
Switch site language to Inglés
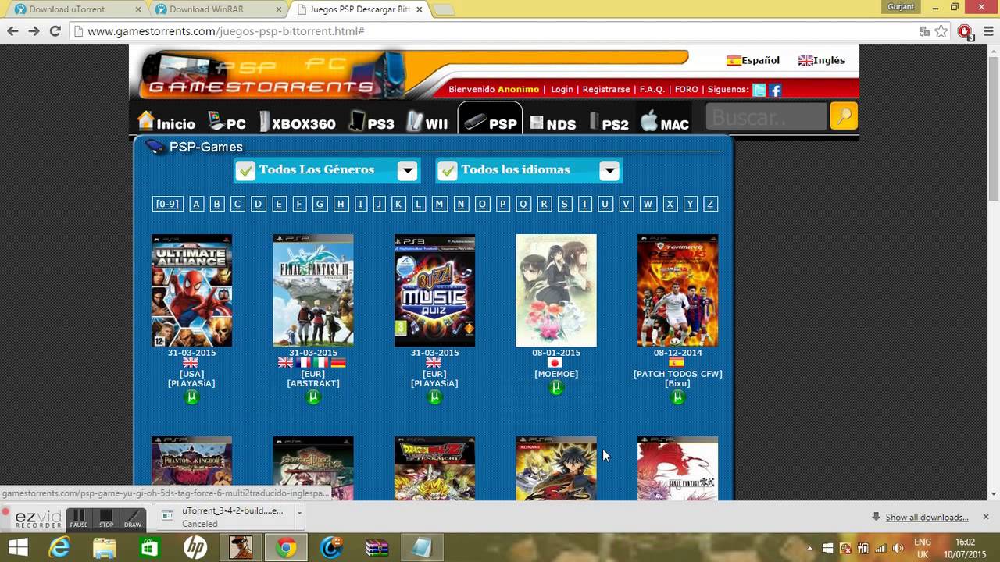tap(821, 60)
